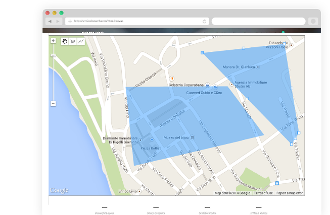
Task: Click the zoom slider handle on the map
Action: [x=53, y=55]
